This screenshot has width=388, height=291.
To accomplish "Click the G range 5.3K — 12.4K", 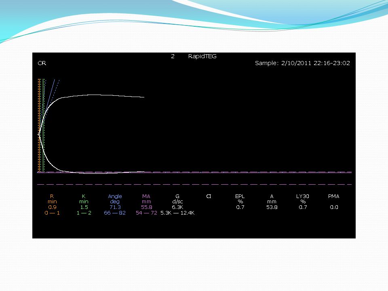I will 177,213.
